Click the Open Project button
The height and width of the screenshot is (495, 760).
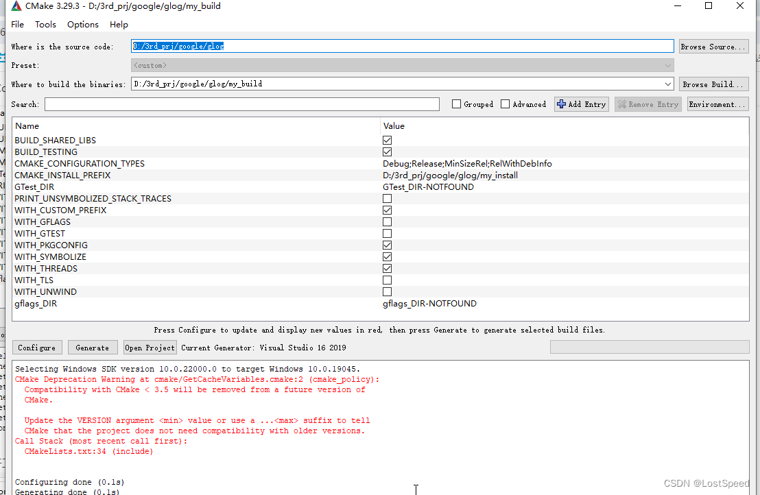coord(150,348)
